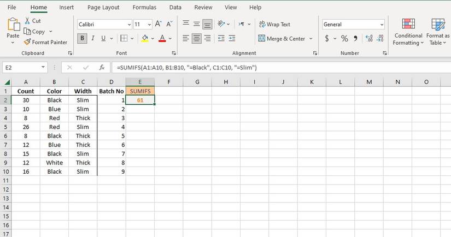Click the Select All corner triangle
The image size is (451, 237).
[x=7, y=82]
